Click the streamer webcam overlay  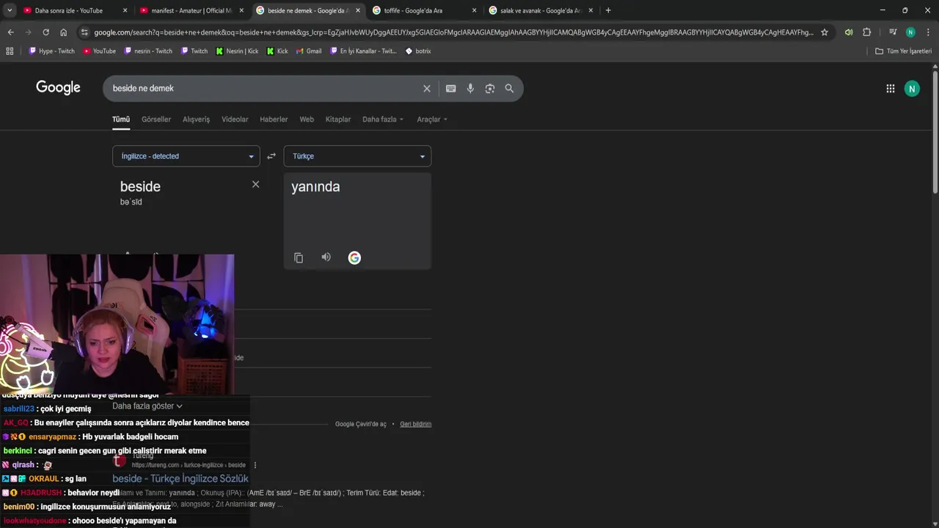click(x=117, y=325)
